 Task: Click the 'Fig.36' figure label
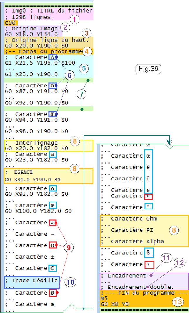coord(148,69)
